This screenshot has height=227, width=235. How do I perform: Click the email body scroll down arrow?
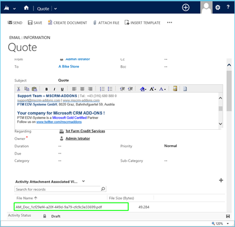(221, 124)
